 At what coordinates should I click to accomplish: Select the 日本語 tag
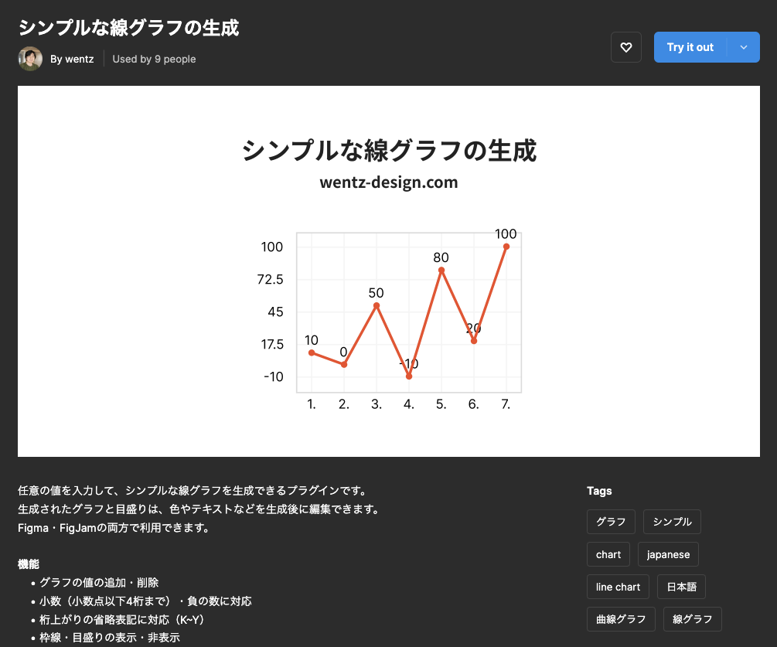(x=681, y=587)
